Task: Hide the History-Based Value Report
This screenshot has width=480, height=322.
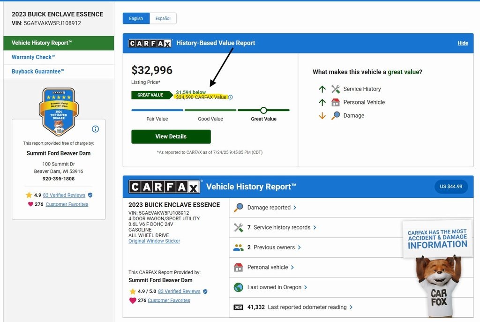Action: [463, 43]
